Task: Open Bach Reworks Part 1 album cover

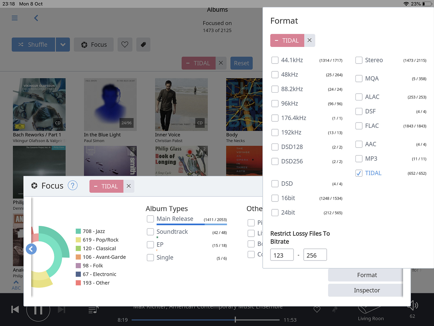Action: [39, 104]
